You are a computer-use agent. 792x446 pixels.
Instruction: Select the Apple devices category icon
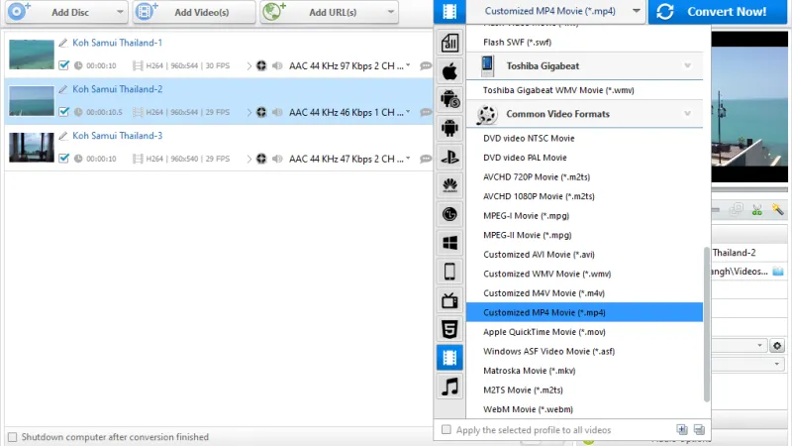[449, 71]
